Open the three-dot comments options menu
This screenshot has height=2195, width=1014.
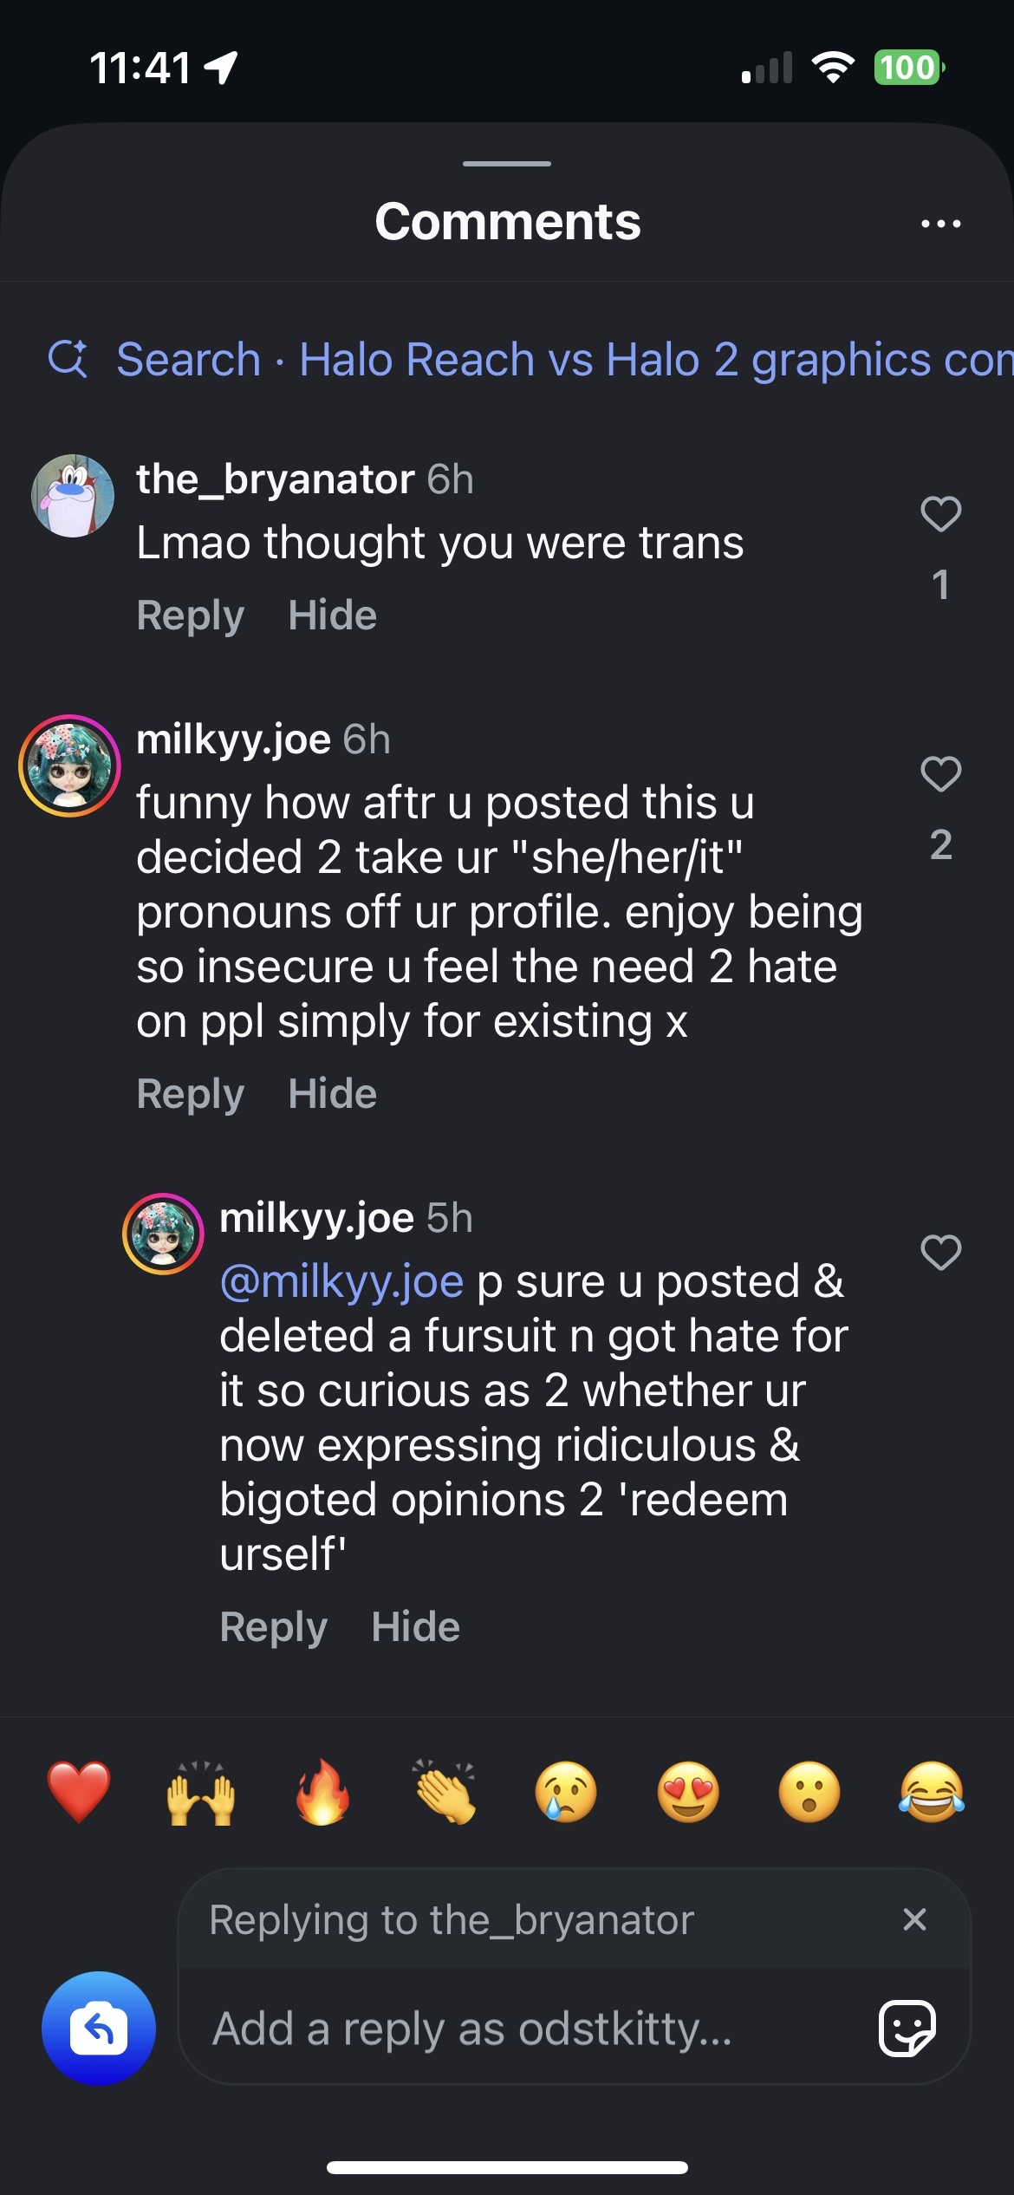(x=940, y=224)
